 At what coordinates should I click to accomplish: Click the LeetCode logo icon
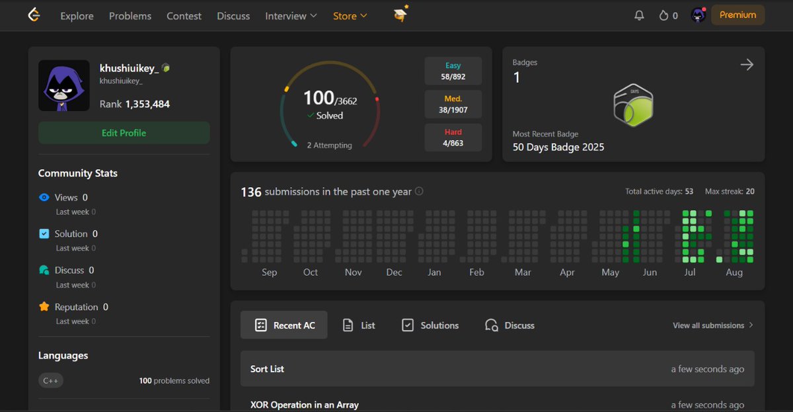point(34,15)
